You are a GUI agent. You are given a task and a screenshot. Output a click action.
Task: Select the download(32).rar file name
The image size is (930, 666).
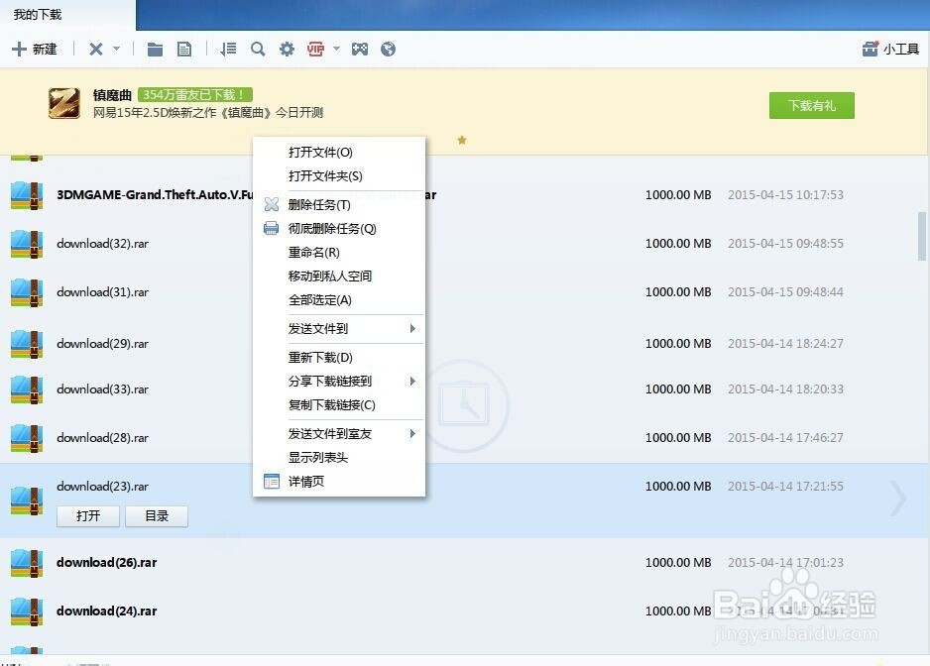tap(102, 244)
